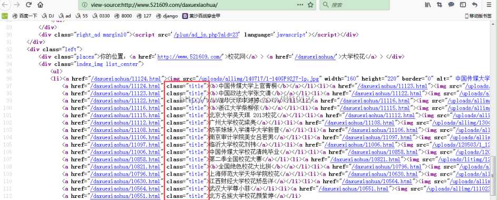The image size is (497, 200).
Task: Open the http://www.521609.com/ link
Action: point(190,56)
